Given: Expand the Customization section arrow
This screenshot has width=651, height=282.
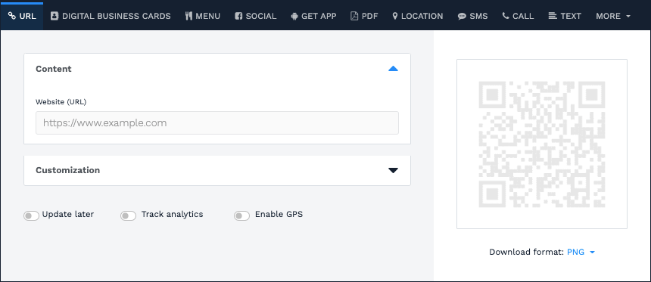Looking at the screenshot, I should [393, 170].
